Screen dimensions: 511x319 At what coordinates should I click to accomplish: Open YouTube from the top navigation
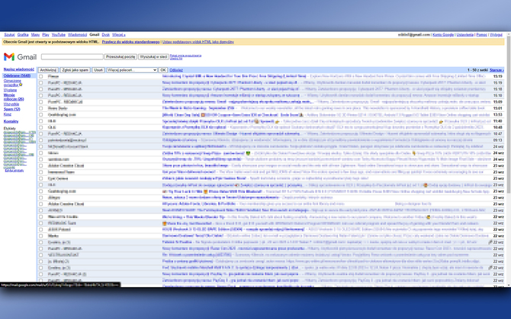coord(58,35)
